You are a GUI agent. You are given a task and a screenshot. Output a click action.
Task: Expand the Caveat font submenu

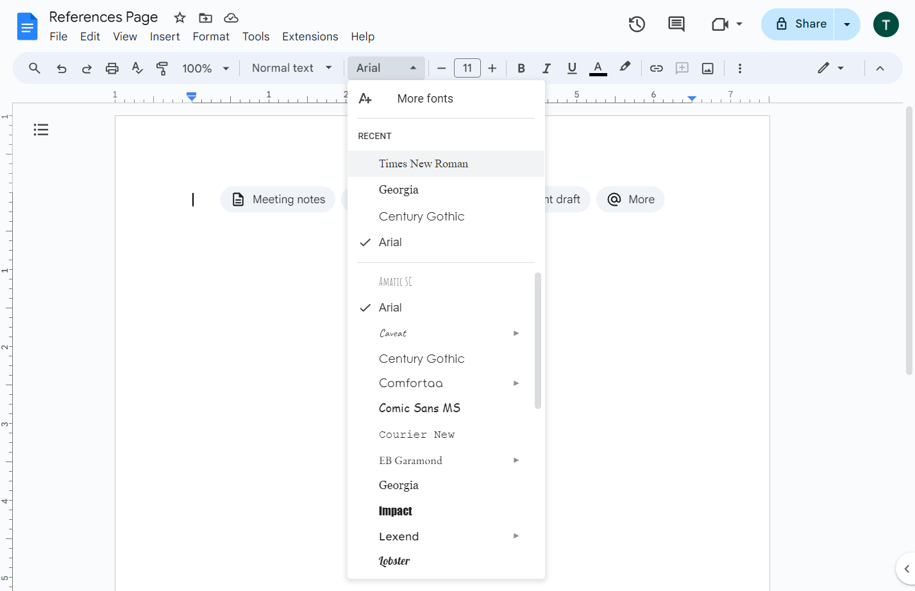click(x=516, y=333)
